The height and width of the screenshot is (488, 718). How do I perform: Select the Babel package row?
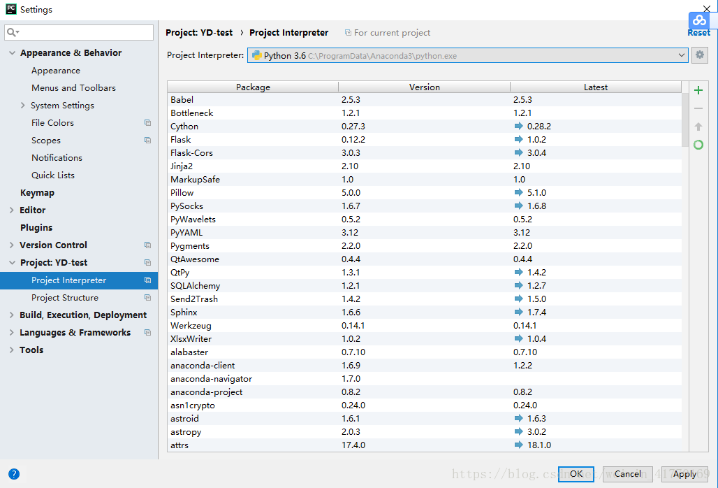pyautogui.click(x=425, y=99)
